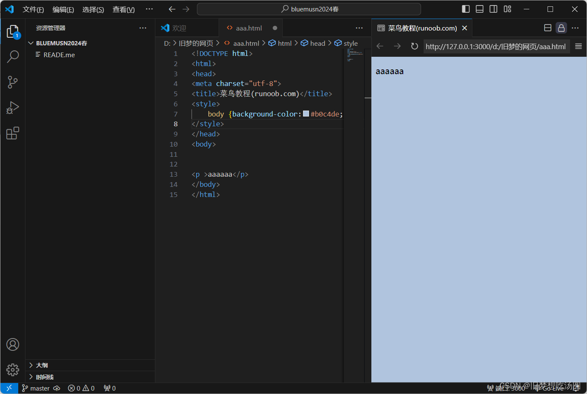Open the Run and Debug view
This screenshot has height=394, width=587.
click(x=13, y=108)
